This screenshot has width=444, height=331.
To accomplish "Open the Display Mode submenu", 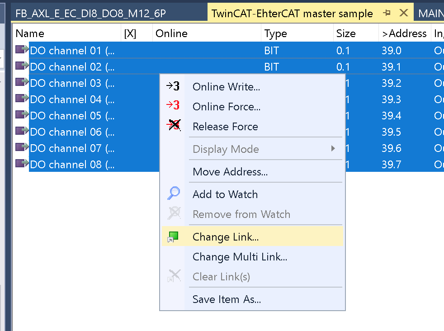I will (x=253, y=149).
